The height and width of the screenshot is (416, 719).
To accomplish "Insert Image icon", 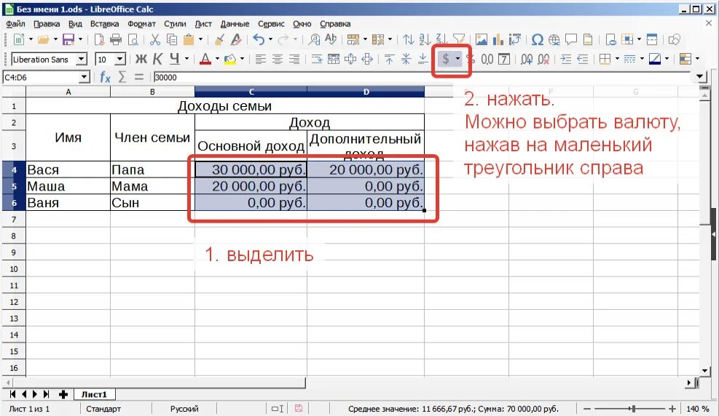I will pos(481,40).
